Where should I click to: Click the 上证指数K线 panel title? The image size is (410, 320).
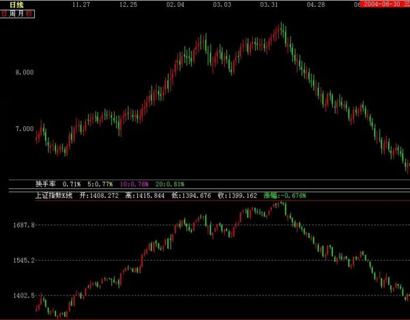[53, 195]
